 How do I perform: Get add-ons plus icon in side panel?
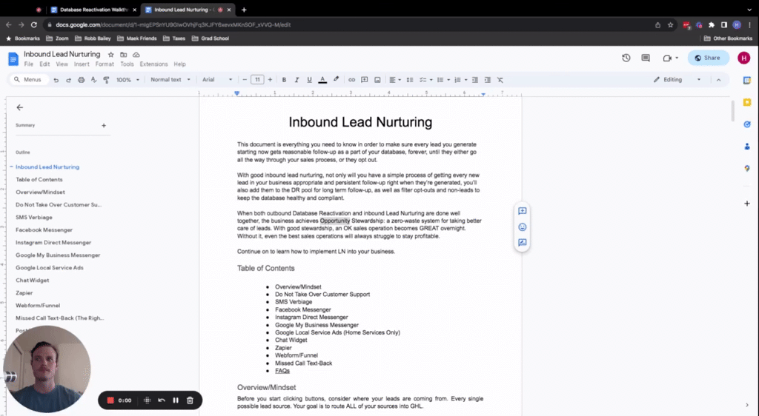[x=747, y=204]
